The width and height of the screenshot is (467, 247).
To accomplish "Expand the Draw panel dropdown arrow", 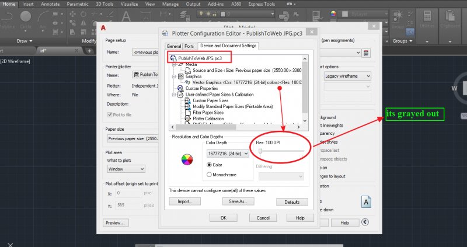I will pos(31,41).
